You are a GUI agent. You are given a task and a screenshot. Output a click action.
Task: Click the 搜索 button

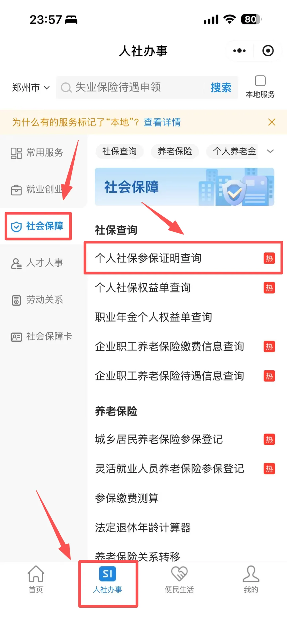pos(221,87)
